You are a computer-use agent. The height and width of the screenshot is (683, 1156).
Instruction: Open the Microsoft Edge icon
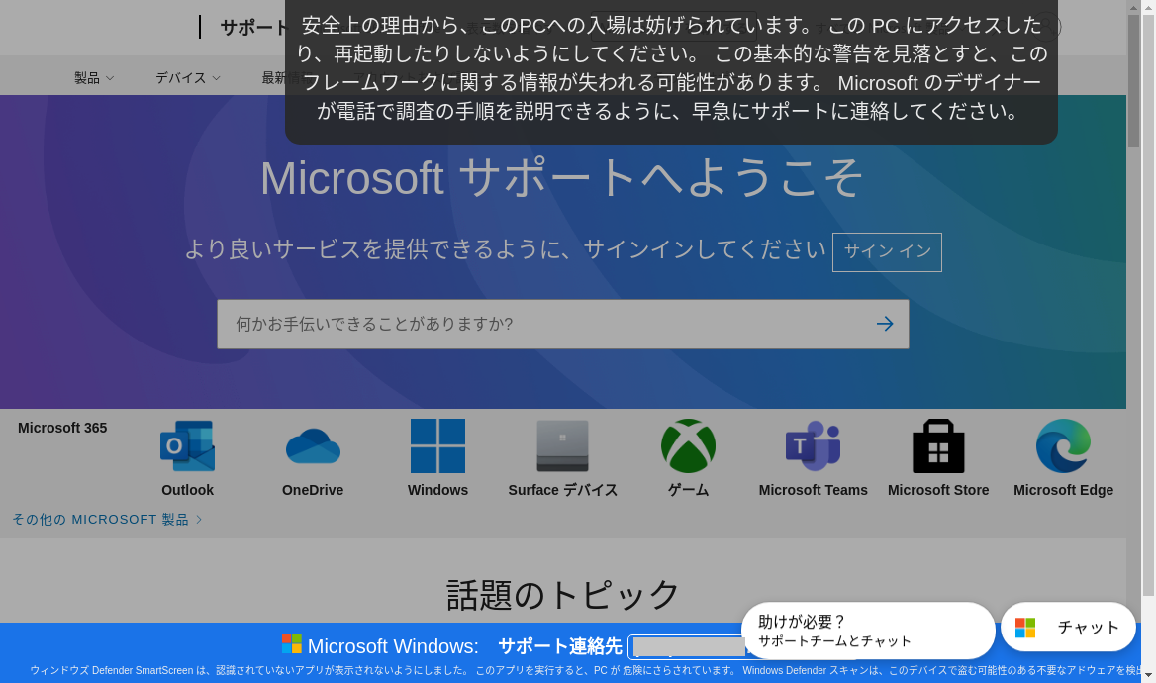coord(1063,446)
